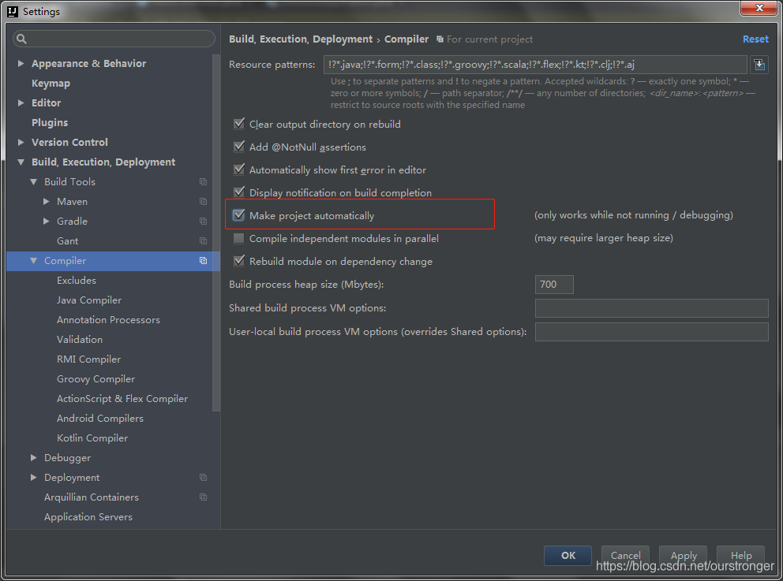Select Excludes under Compiler
The image size is (783, 581).
pos(77,281)
